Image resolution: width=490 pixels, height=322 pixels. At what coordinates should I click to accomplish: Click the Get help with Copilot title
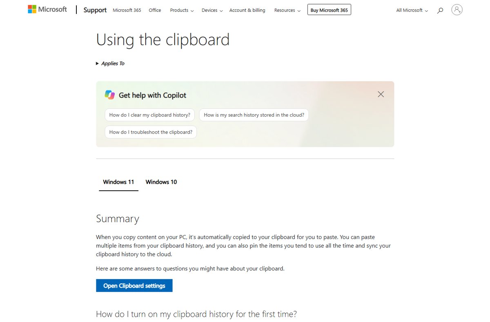pyautogui.click(x=152, y=95)
